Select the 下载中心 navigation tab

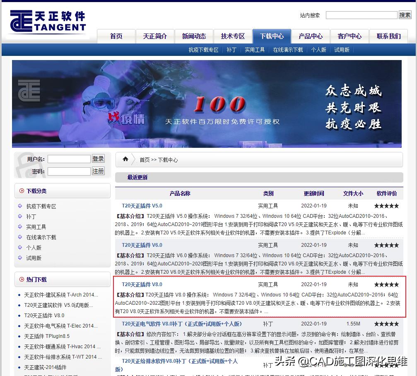tap(272, 36)
